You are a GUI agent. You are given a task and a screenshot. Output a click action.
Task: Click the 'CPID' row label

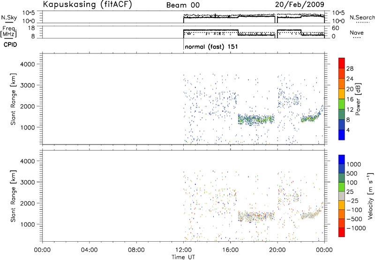(x=10, y=45)
